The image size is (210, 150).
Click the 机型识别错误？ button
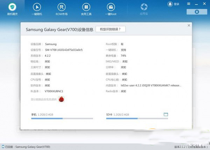coord(111,29)
